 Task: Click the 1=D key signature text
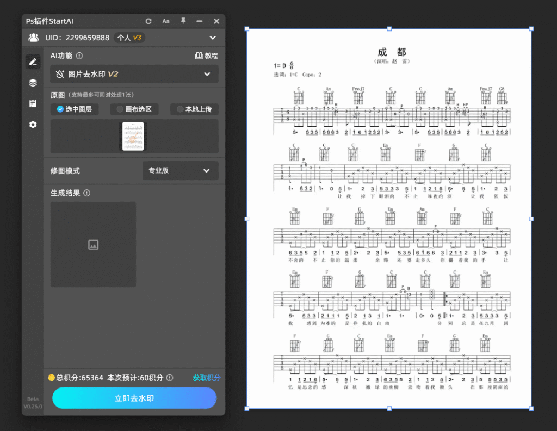click(280, 66)
